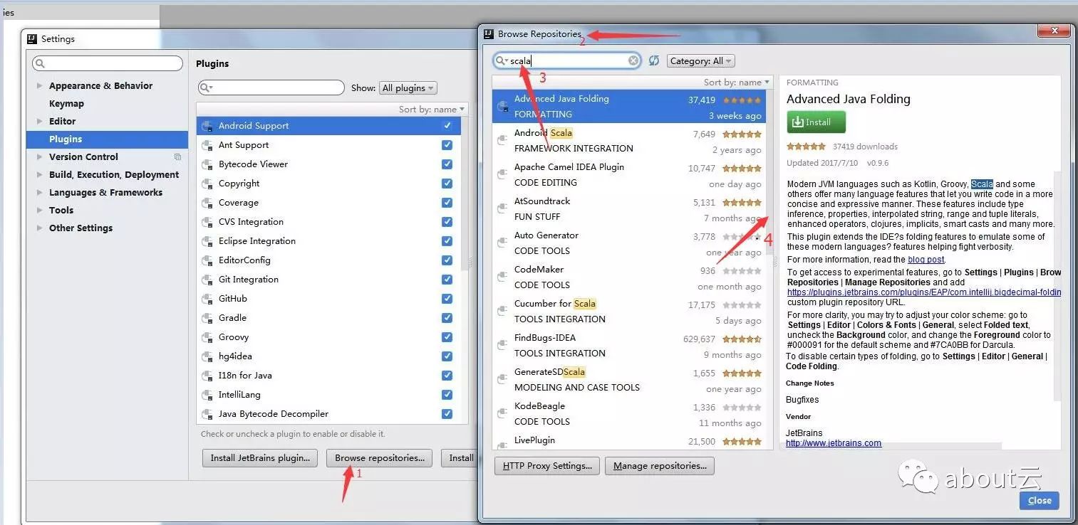Uncheck the CVS Integration plugin
Screen dimensions: 1078x525
[447, 222]
